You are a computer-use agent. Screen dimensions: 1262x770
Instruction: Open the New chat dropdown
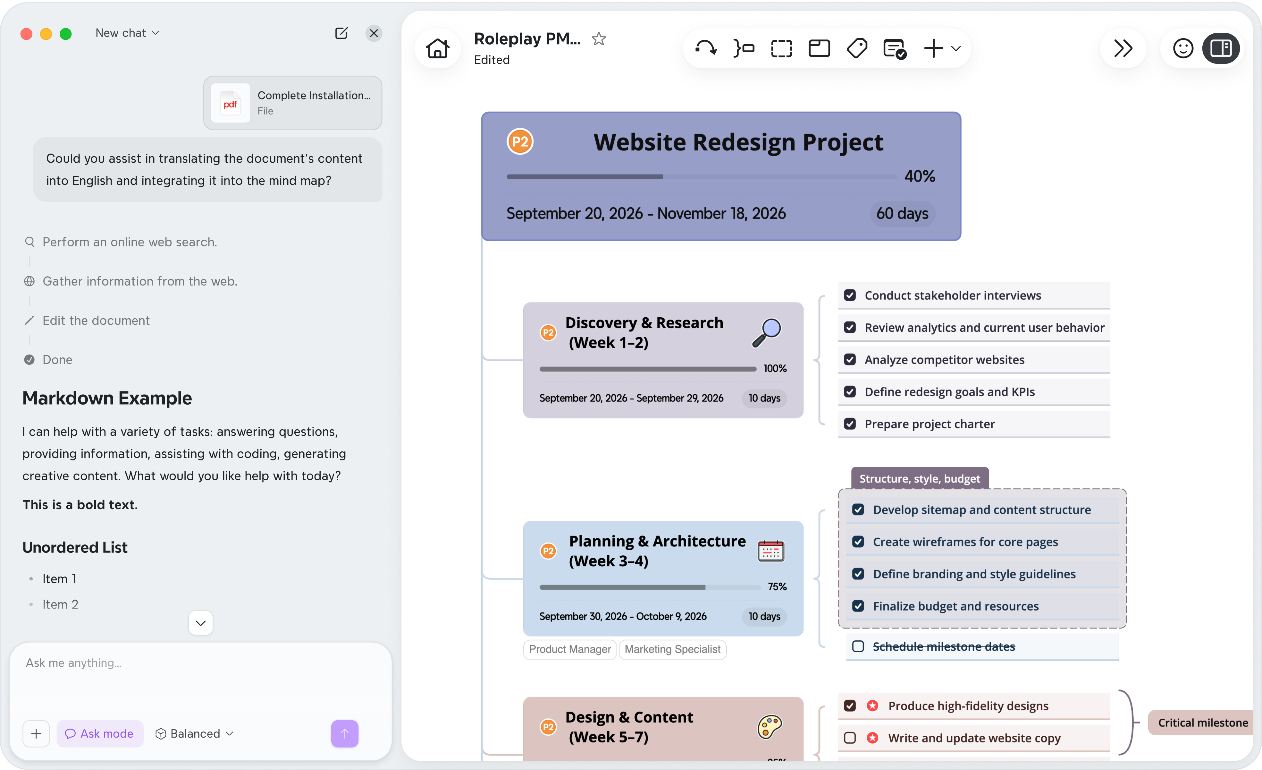pos(128,33)
